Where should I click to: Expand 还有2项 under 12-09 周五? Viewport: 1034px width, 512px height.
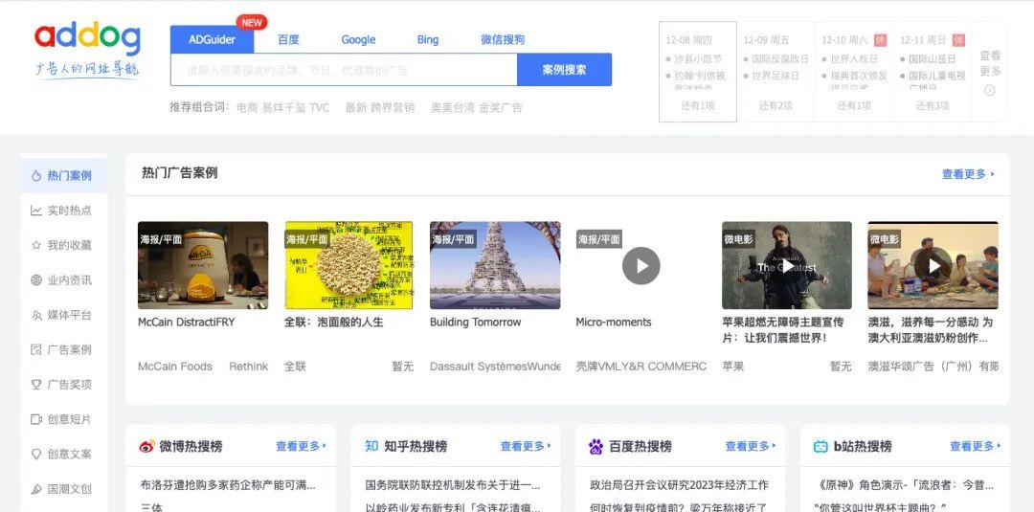775,105
